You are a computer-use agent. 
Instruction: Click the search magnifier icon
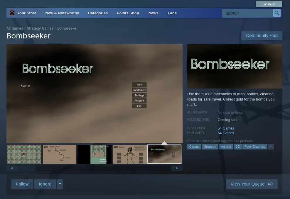coord(277,13)
